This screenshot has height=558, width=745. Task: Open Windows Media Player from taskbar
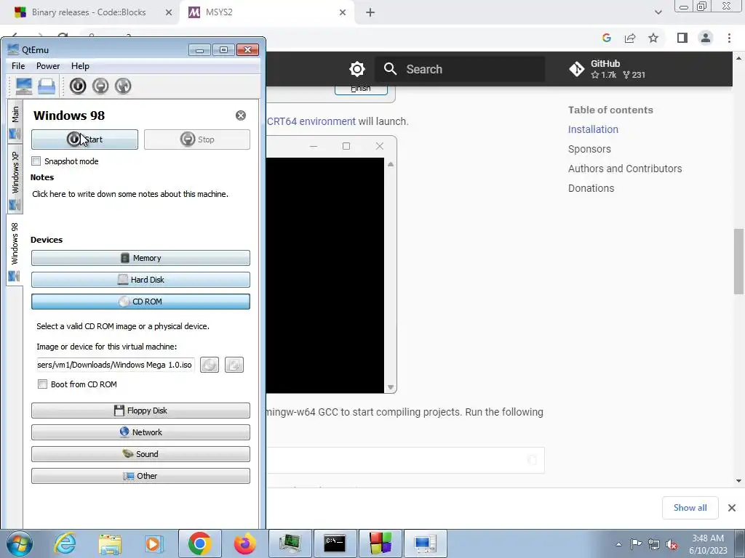154,543
